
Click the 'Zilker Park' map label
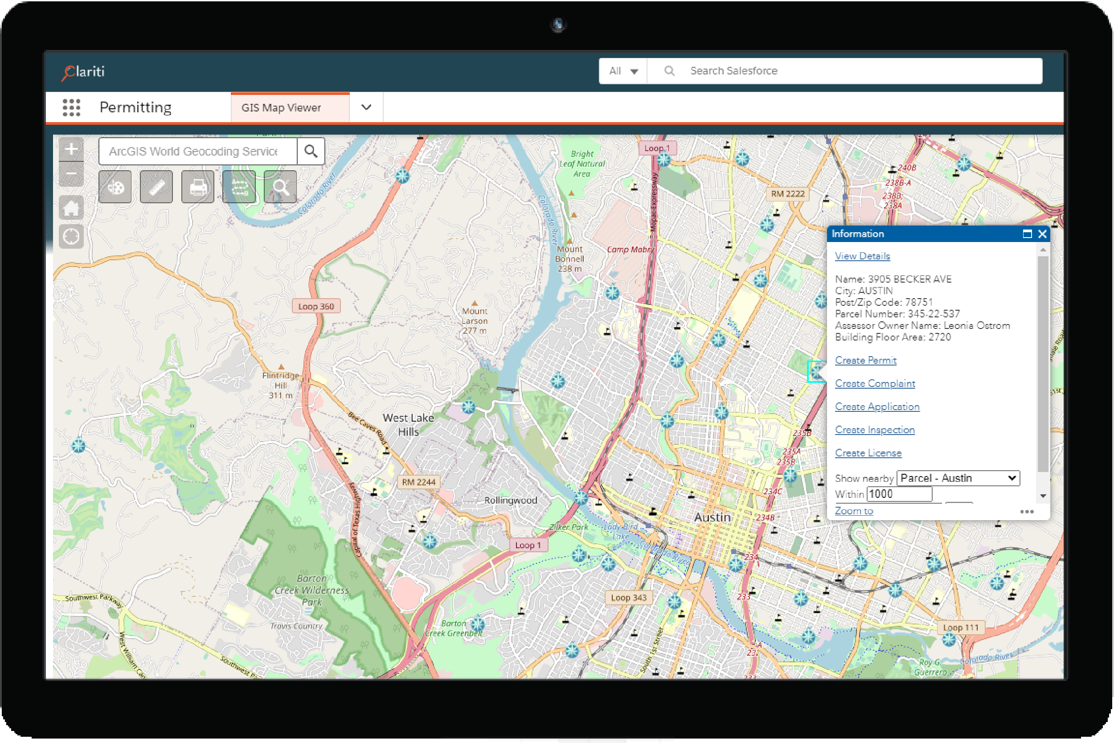569,527
